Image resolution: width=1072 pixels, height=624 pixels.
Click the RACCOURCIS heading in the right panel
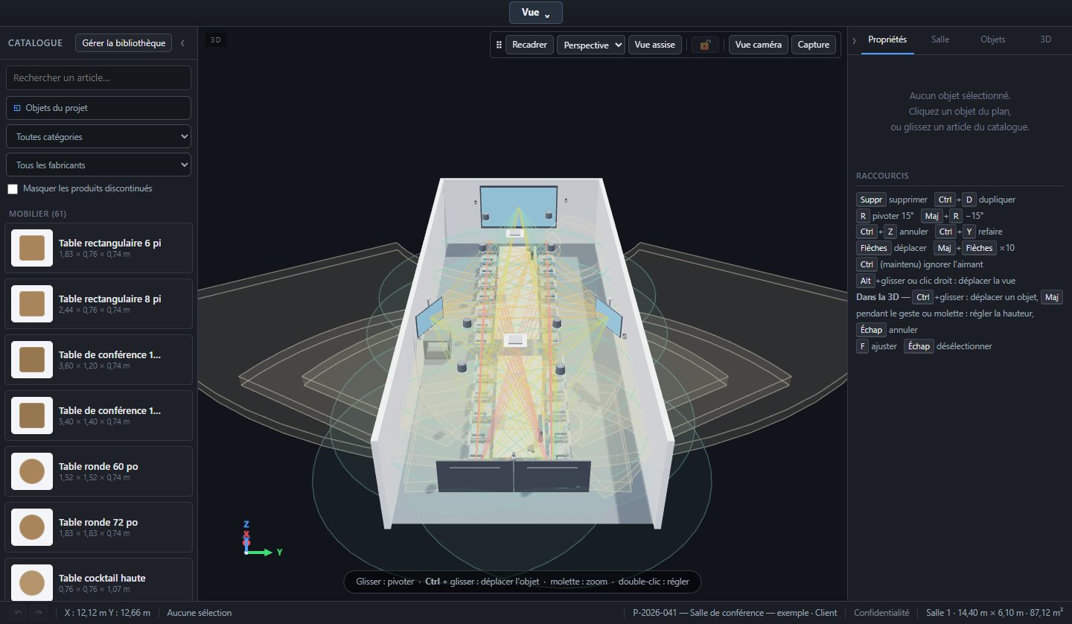click(x=882, y=176)
